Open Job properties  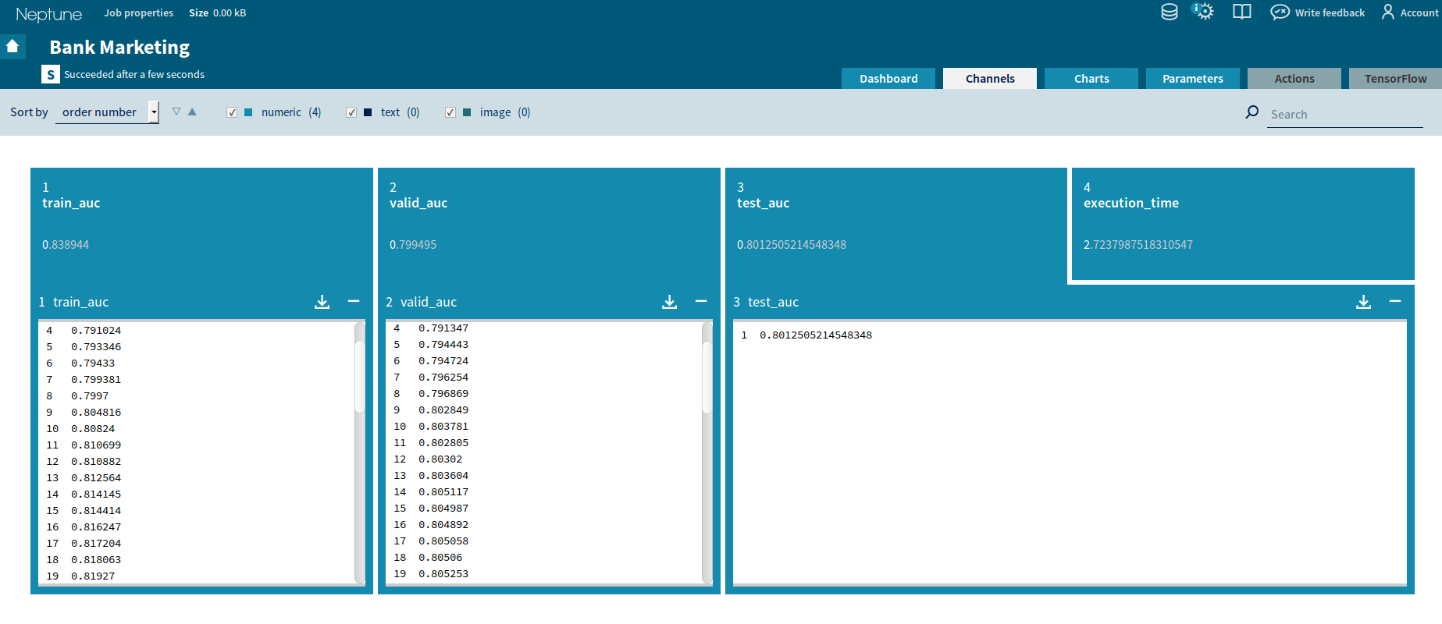click(138, 12)
